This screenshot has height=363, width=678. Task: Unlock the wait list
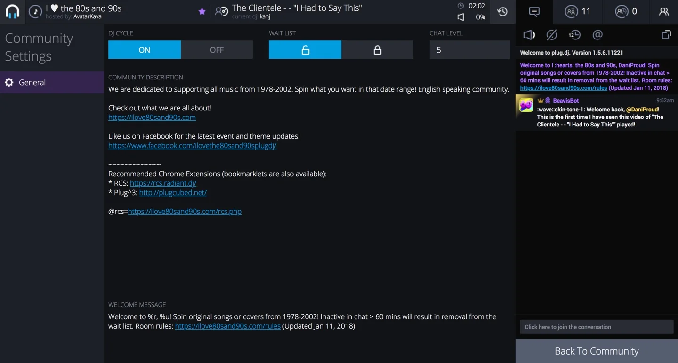305,50
